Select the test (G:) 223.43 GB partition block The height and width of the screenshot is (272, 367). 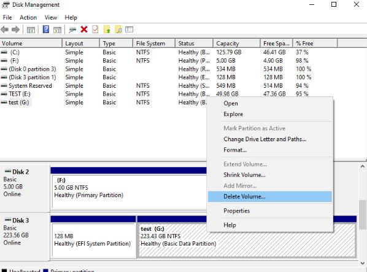(x=247, y=240)
